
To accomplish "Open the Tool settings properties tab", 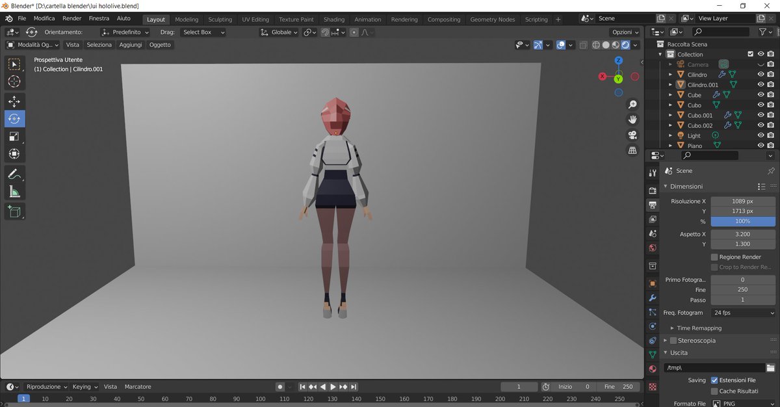I will click(x=653, y=172).
